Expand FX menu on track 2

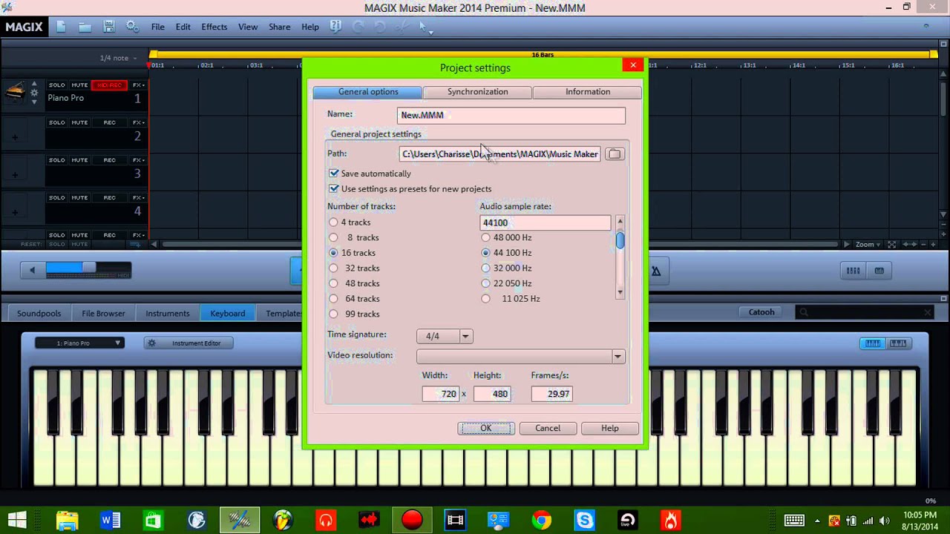[139, 122]
